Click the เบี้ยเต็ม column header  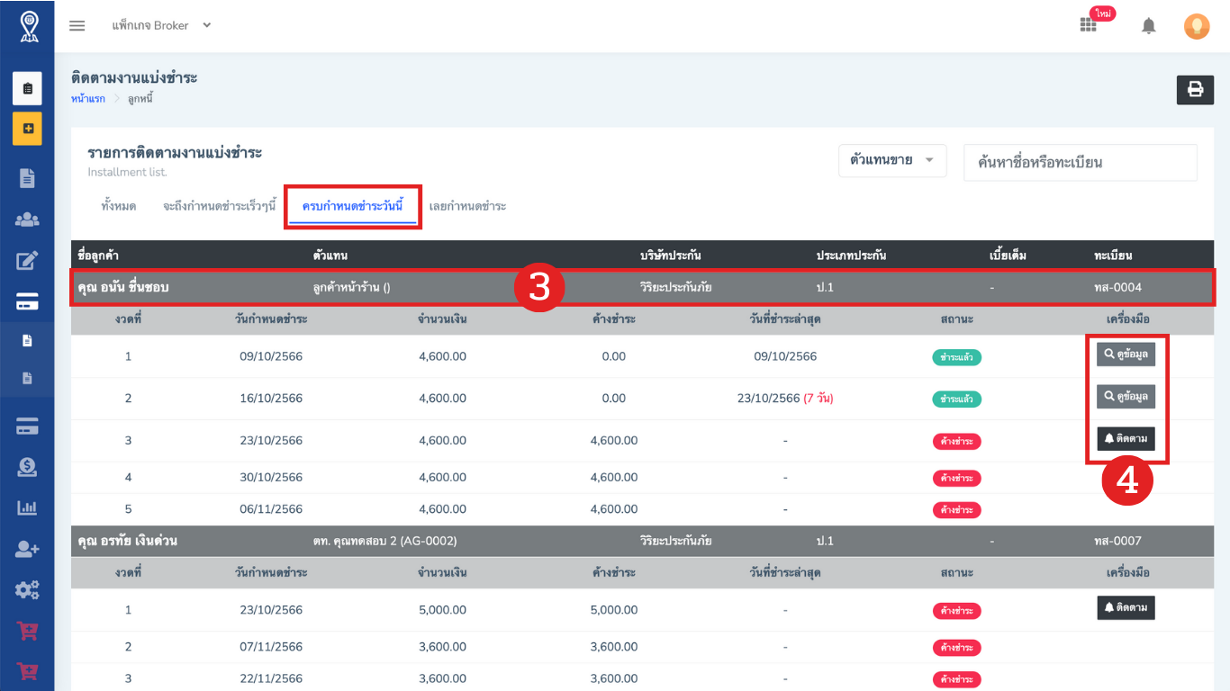pyautogui.click(x=1008, y=256)
